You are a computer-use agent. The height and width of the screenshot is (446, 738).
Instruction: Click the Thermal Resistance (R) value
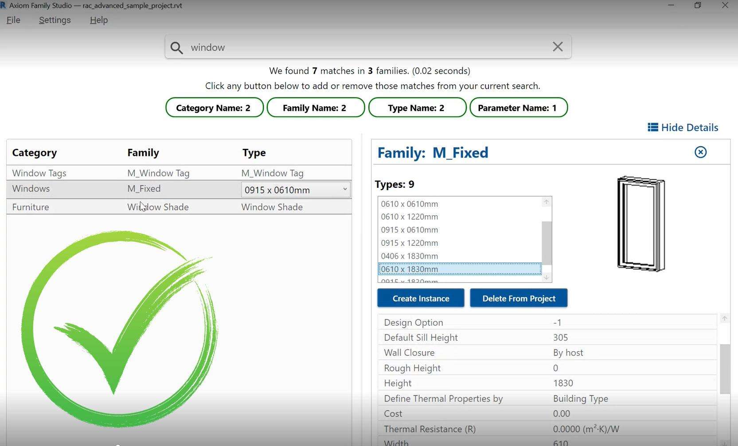(586, 429)
